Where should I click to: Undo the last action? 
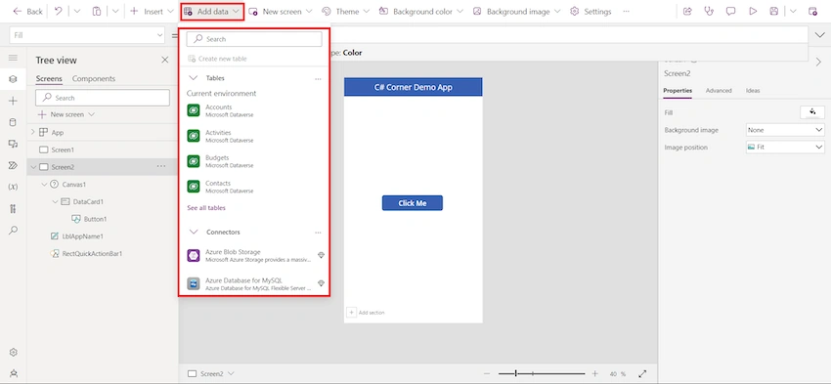point(59,11)
